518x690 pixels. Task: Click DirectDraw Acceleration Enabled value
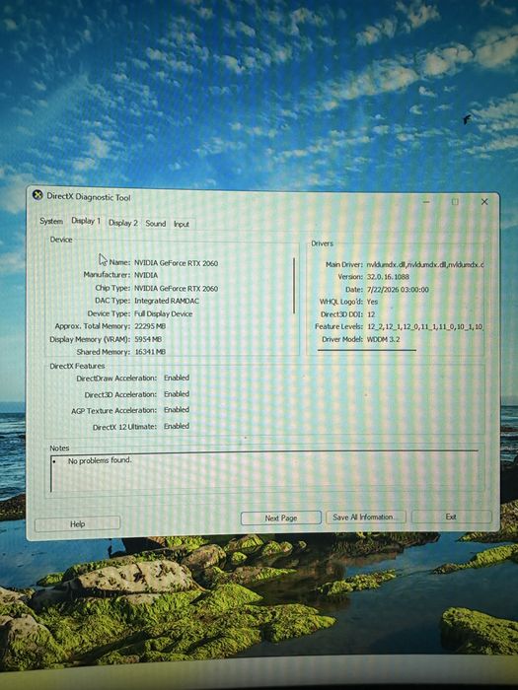pos(177,378)
